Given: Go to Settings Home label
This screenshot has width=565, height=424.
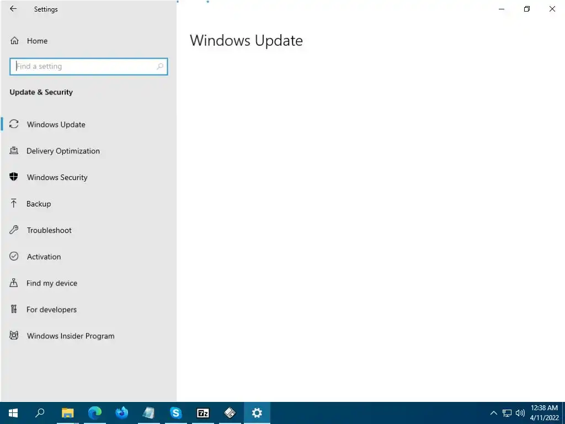Looking at the screenshot, I should pos(37,41).
